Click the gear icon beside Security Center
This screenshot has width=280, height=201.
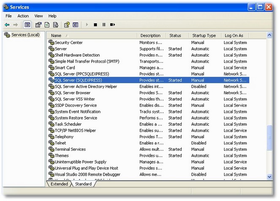point(52,43)
